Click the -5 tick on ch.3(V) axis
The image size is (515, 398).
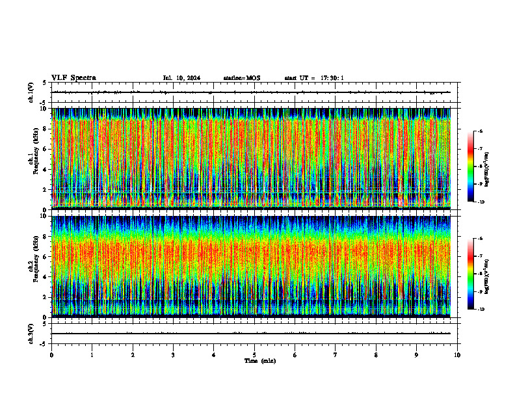pyautogui.click(x=43, y=344)
